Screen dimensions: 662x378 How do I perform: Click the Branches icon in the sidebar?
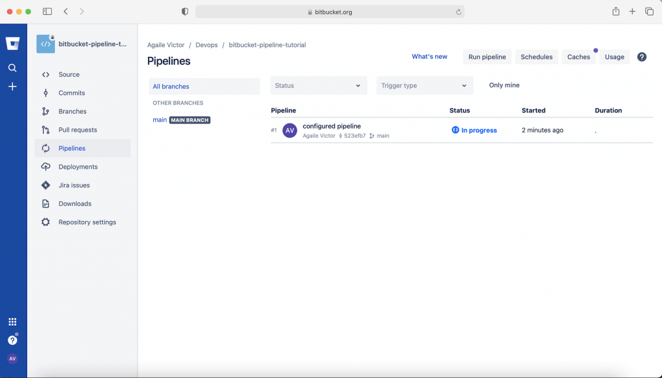point(46,111)
